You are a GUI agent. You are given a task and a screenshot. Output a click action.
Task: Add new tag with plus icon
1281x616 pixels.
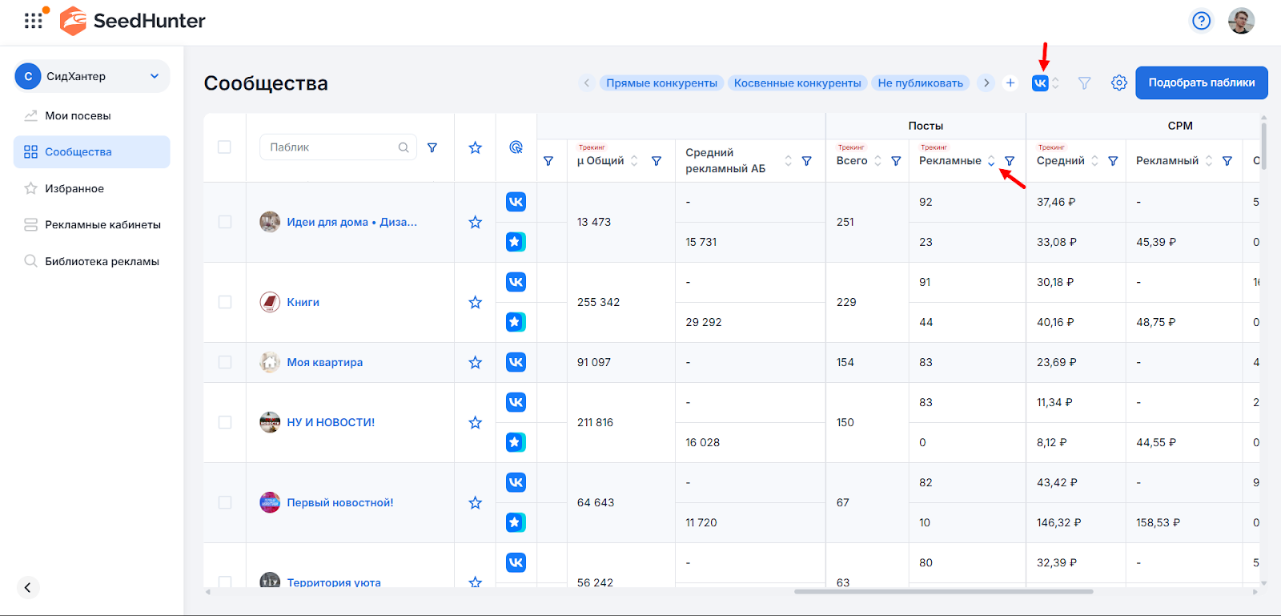point(1010,83)
